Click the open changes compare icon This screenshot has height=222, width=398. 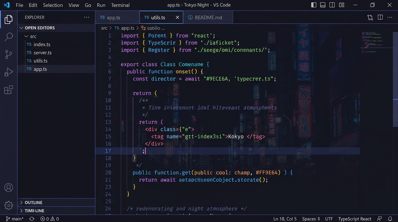[x=370, y=17]
